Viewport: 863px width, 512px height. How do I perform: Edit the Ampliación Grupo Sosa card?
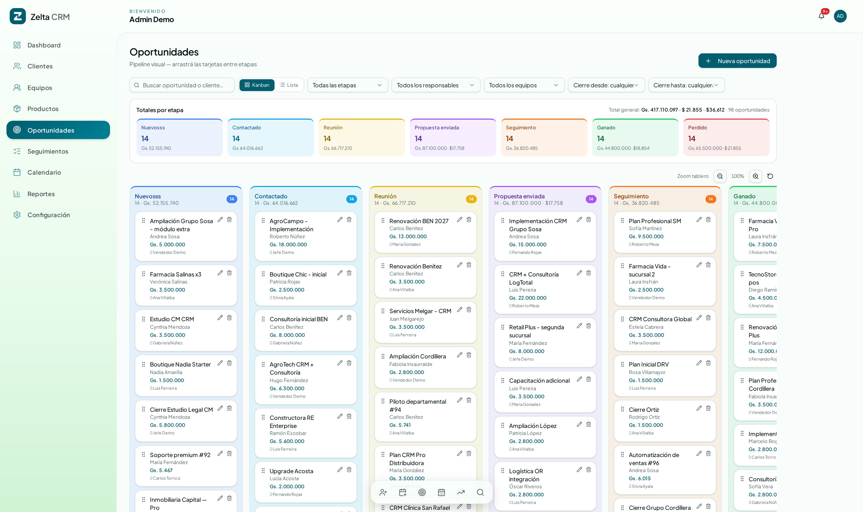pyautogui.click(x=220, y=220)
